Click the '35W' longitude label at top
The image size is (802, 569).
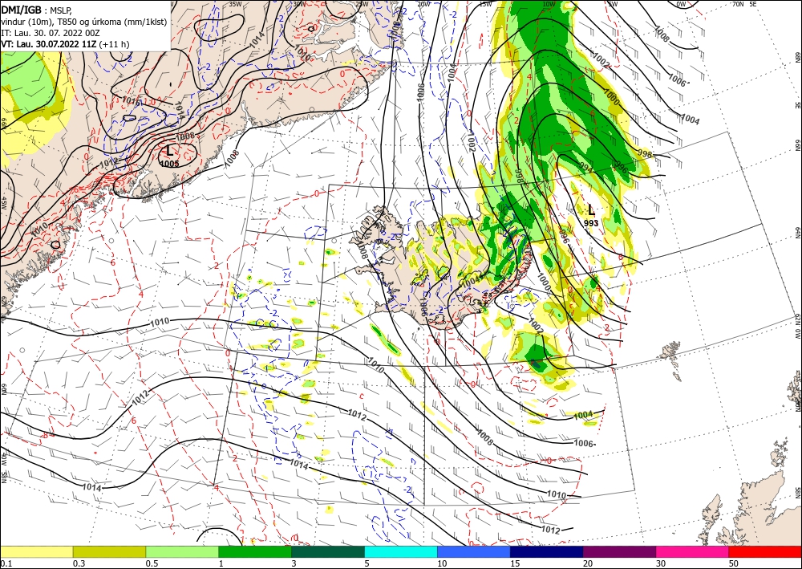[235, 4]
